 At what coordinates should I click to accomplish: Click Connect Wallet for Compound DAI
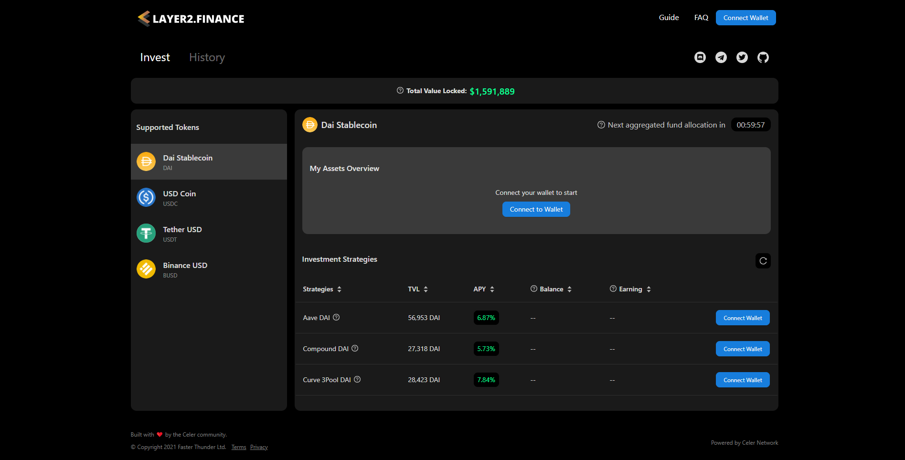[743, 349]
